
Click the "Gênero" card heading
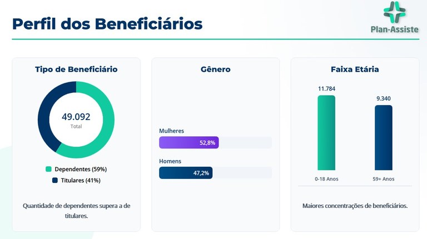[x=216, y=69]
